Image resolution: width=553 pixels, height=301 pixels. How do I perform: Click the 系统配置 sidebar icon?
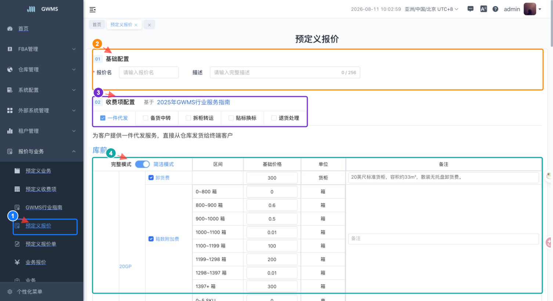pos(10,90)
